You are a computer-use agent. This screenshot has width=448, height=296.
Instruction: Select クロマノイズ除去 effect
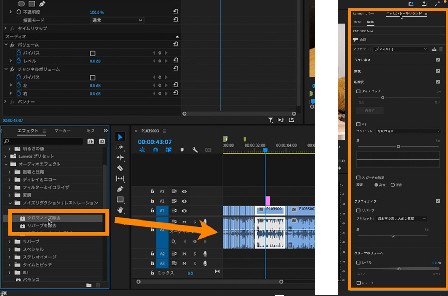[44, 218]
